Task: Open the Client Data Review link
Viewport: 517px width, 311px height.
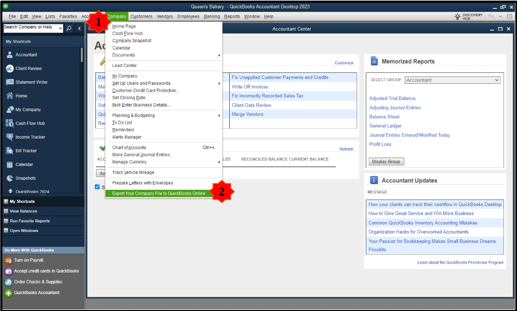Action: click(x=251, y=105)
